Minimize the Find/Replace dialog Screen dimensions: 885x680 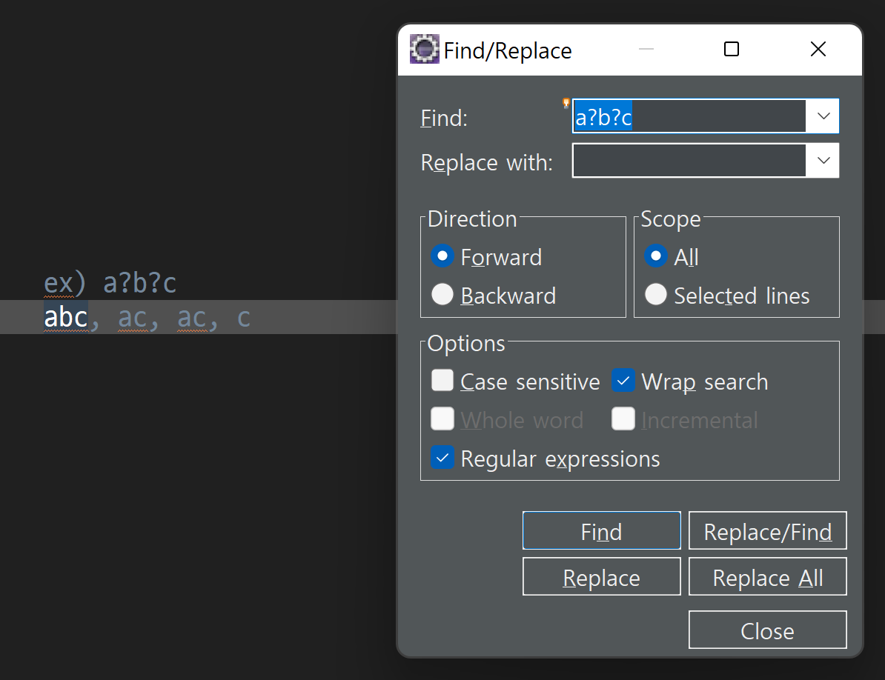tap(646, 50)
